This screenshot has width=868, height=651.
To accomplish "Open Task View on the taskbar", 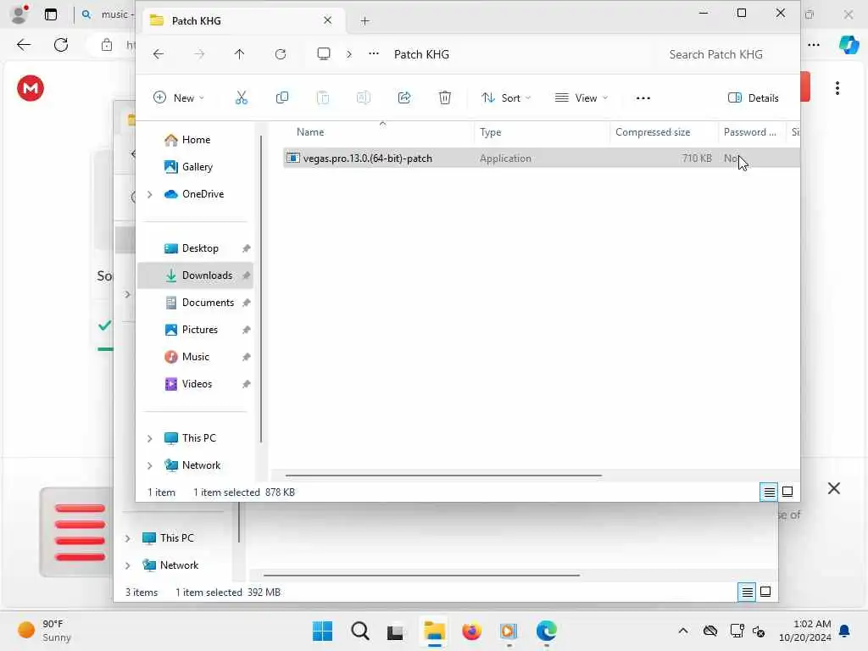I will [395, 632].
